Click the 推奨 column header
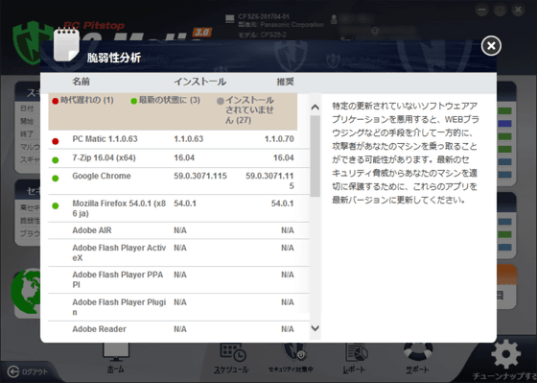Image resolution: width=537 pixels, height=383 pixels. click(x=286, y=82)
